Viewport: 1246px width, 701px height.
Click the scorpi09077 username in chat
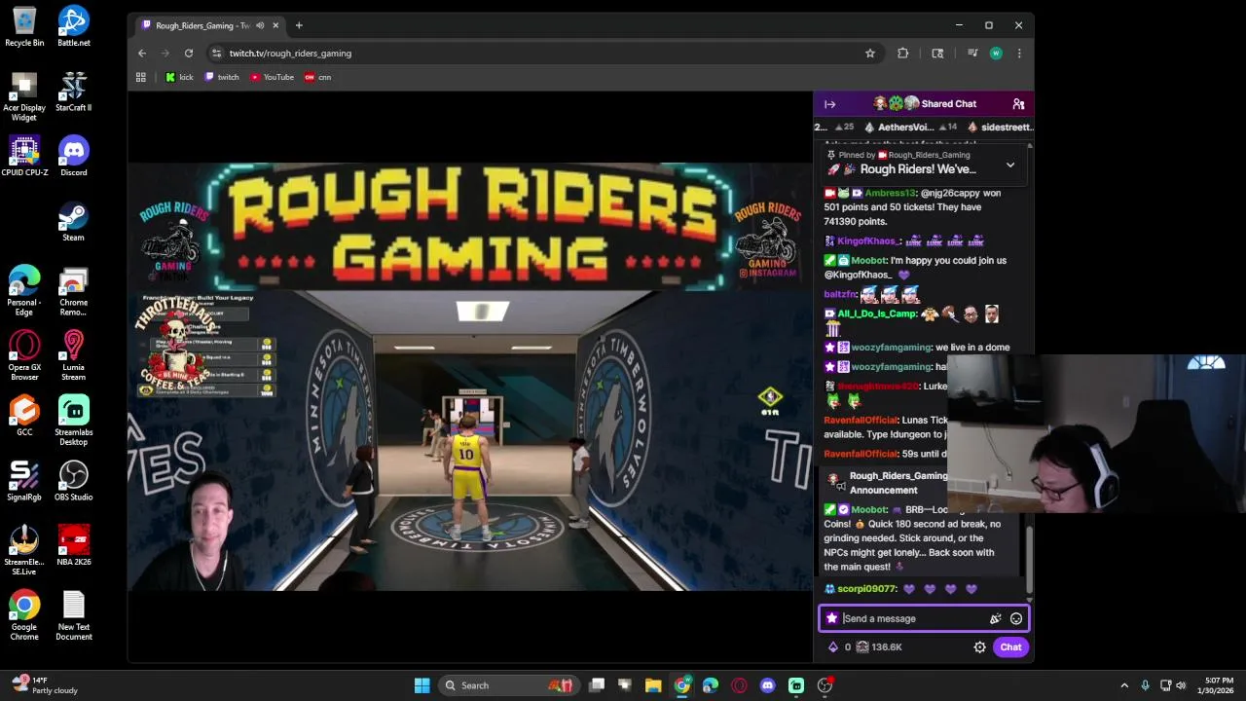[x=866, y=589]
